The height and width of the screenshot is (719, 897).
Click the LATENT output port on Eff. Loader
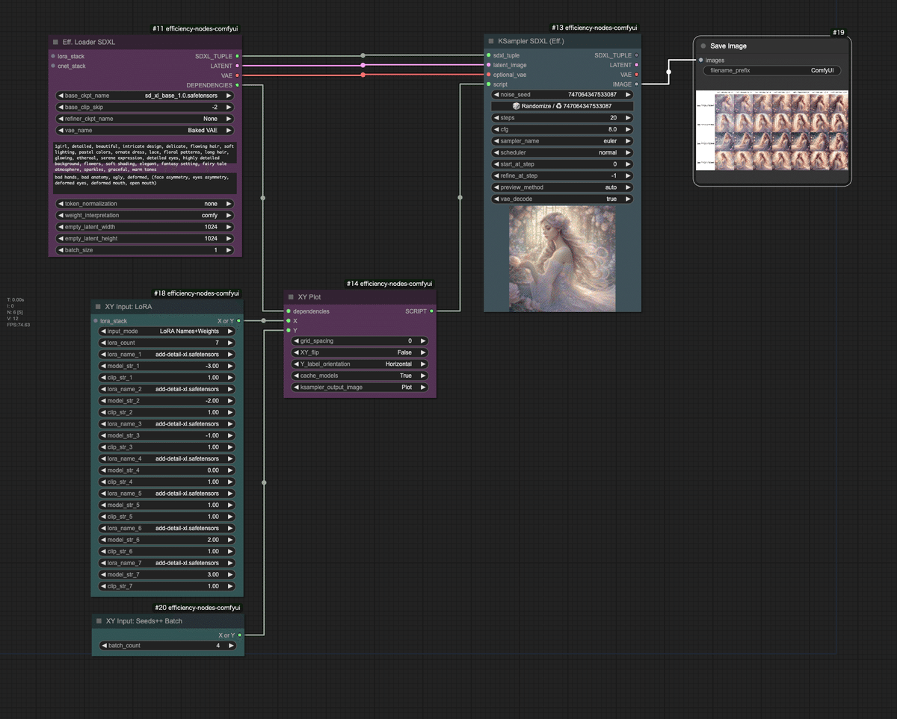coord(237,66)
